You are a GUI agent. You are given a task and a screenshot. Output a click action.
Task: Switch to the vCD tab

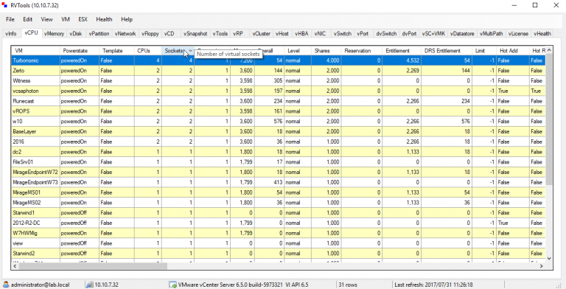(170, 34)
